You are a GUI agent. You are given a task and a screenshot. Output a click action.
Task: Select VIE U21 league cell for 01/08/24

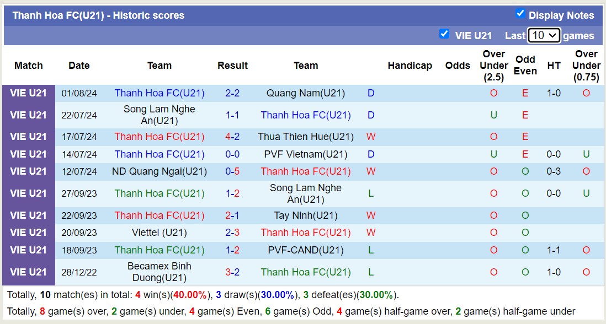pos(29,93)
